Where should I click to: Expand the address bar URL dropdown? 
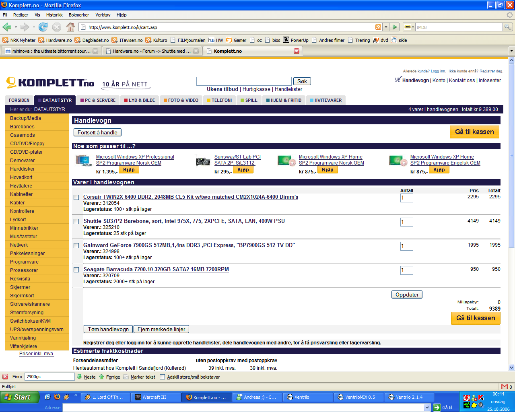click(x=386, y=27)
